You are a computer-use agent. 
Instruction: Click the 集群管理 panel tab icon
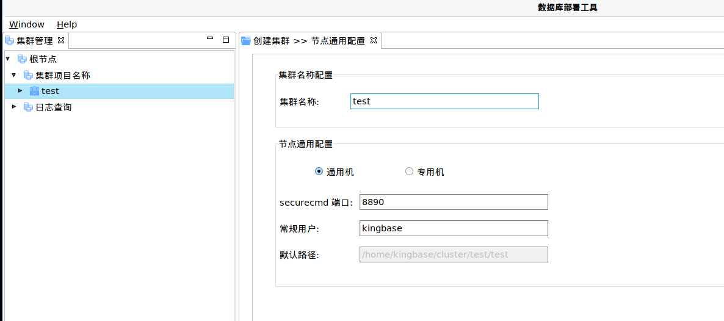9,41
